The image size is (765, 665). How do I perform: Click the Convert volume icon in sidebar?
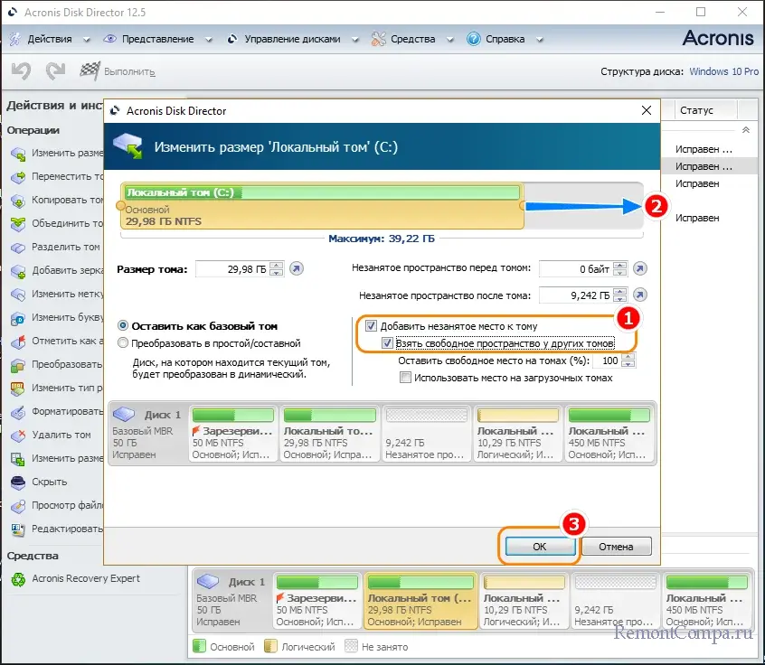tap(18, 365)
